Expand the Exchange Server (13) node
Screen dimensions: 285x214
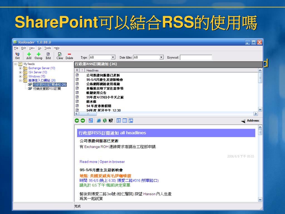pos(20,68)
